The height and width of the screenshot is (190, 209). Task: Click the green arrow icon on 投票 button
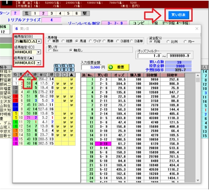[111, 67]
